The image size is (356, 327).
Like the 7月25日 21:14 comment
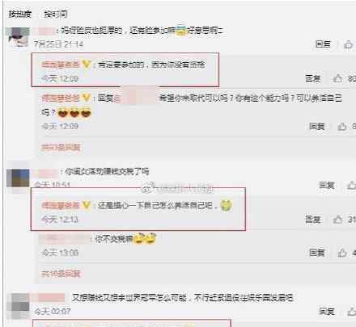[x=348, y=44]
